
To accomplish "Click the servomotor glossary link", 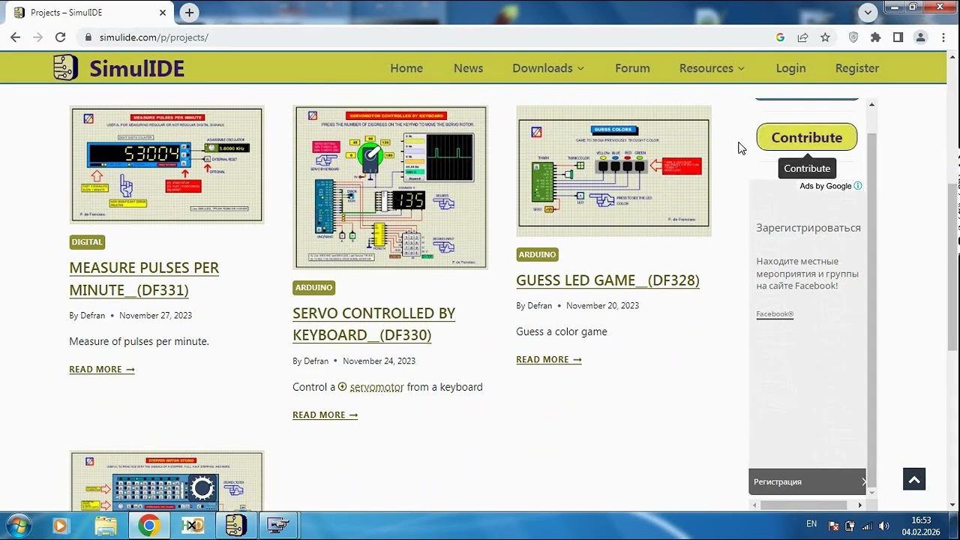I will point(376,387).
